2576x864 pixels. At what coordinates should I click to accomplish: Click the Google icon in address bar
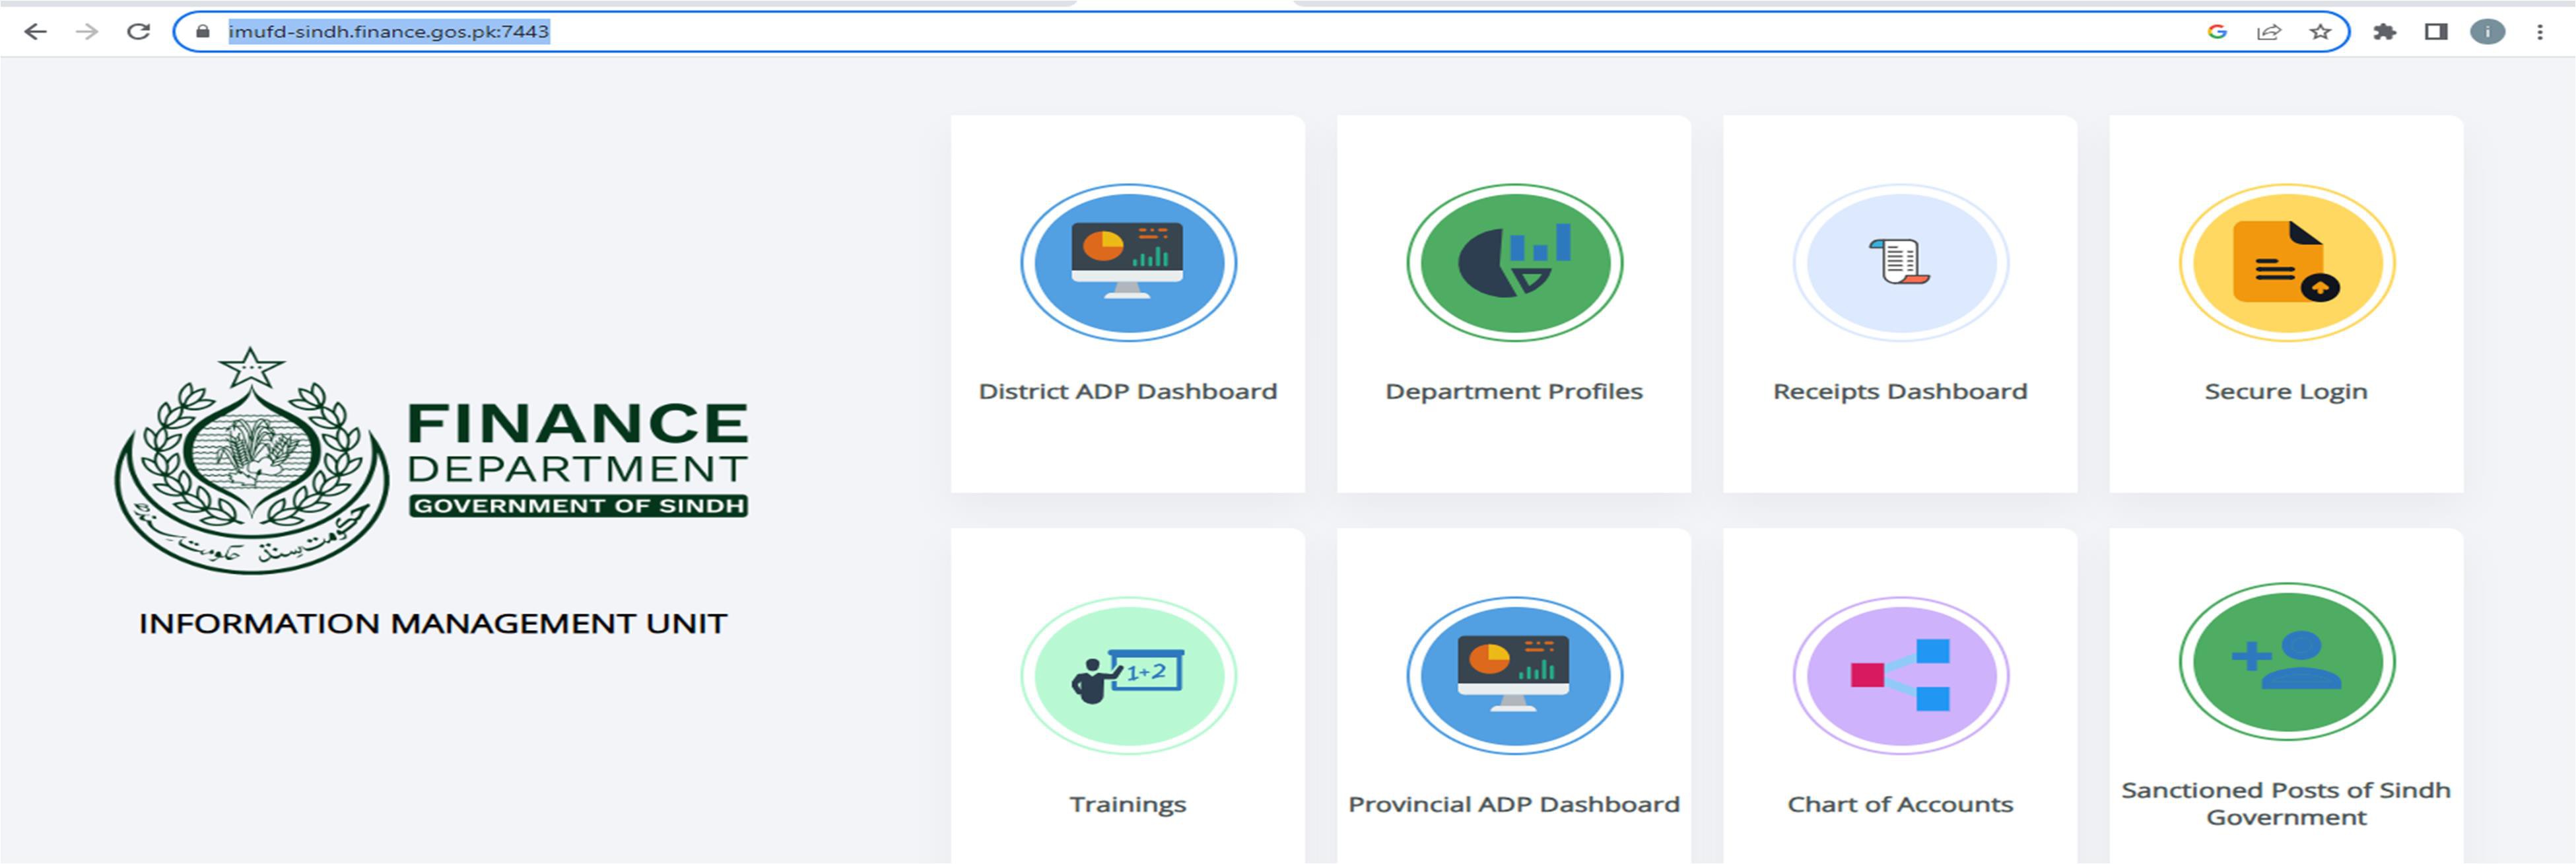coord(2217,32)
